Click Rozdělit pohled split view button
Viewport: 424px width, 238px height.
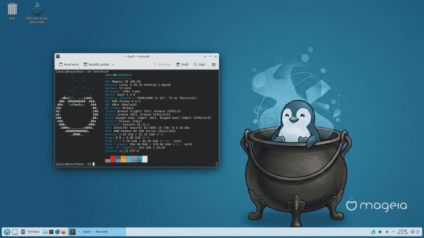97,64
